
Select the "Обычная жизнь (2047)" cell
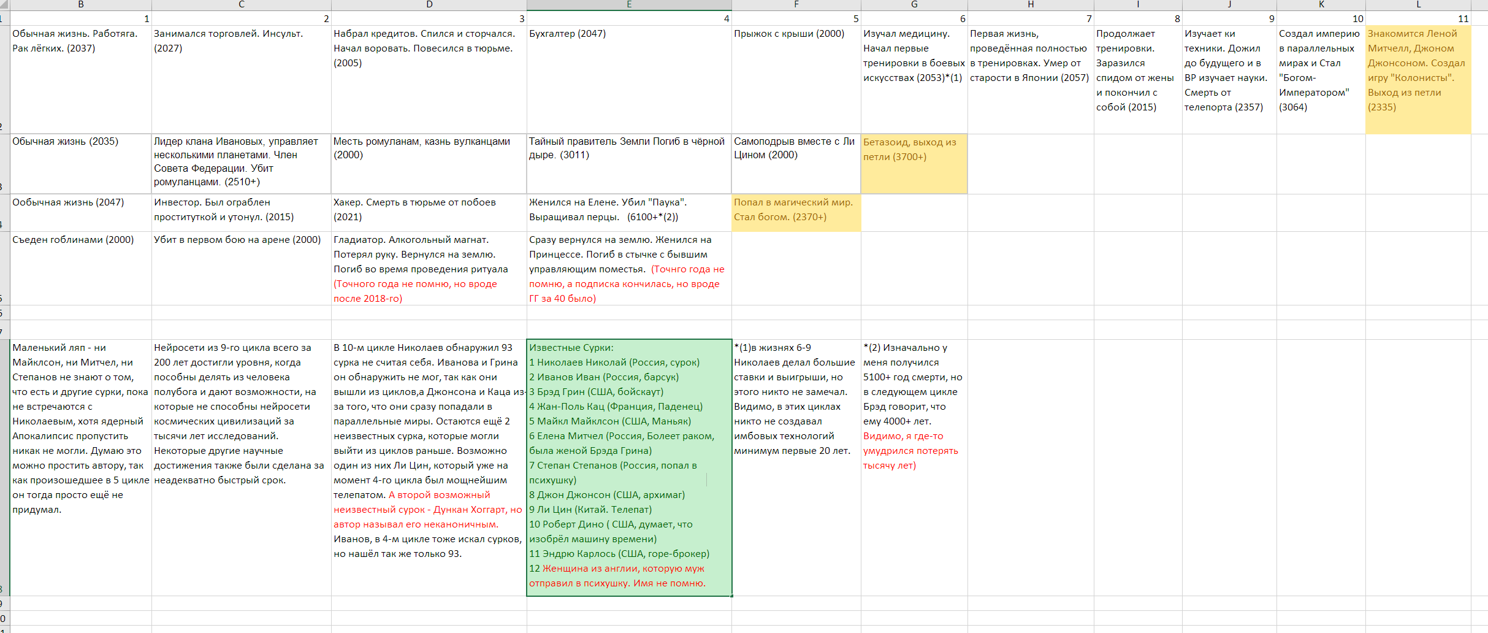[x=81, y=213]
